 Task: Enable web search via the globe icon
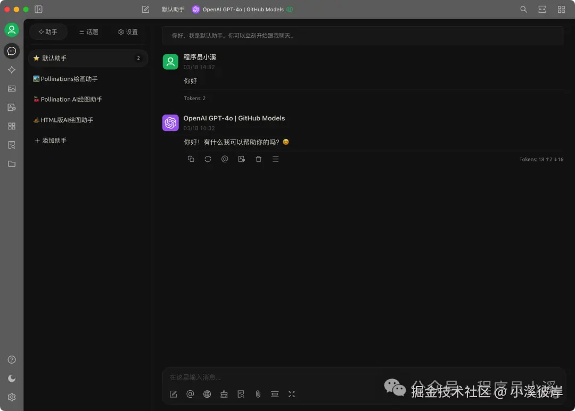pos(207,394)
